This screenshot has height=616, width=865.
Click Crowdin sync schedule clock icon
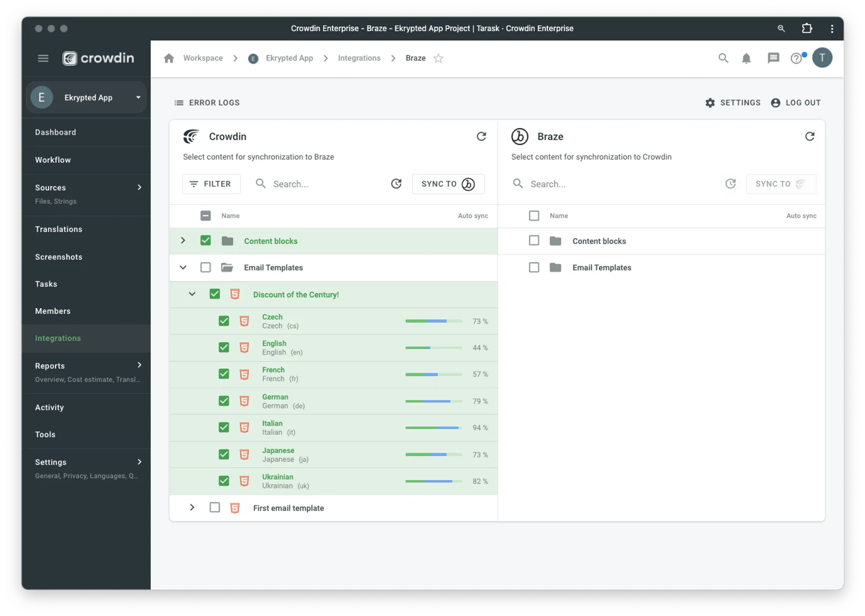pyautogui.click(x=396, y=184)
